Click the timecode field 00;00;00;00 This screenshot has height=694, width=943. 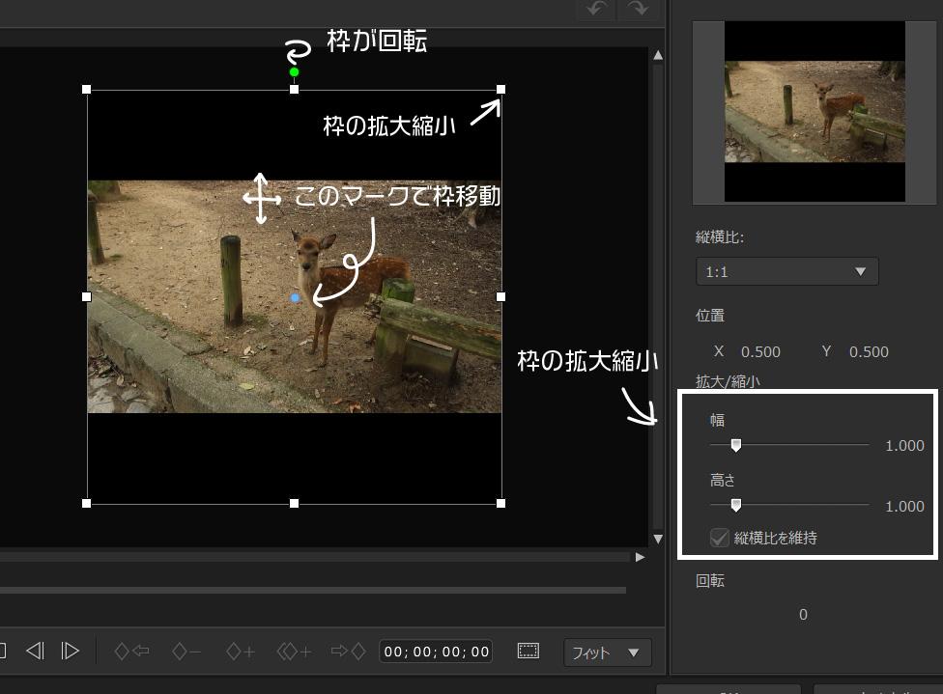point(436,652)
